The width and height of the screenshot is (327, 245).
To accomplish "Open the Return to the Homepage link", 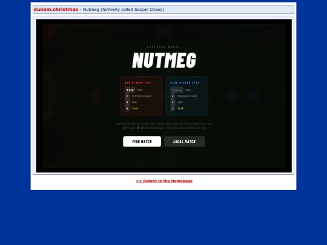I will [x=164, y=181].
